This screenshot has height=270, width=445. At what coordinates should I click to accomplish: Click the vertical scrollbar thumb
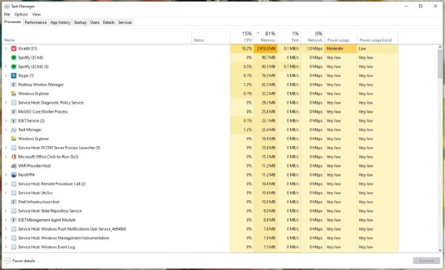tap(440, 64)
